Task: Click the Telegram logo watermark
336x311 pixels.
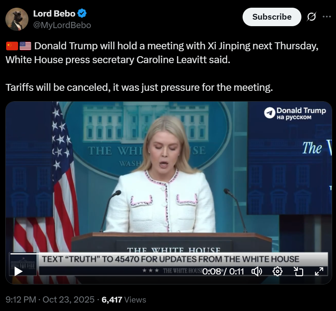Action: [x=269, y=113]
